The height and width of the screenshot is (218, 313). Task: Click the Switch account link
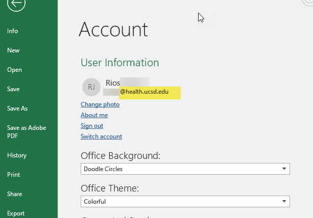(102, 137)
